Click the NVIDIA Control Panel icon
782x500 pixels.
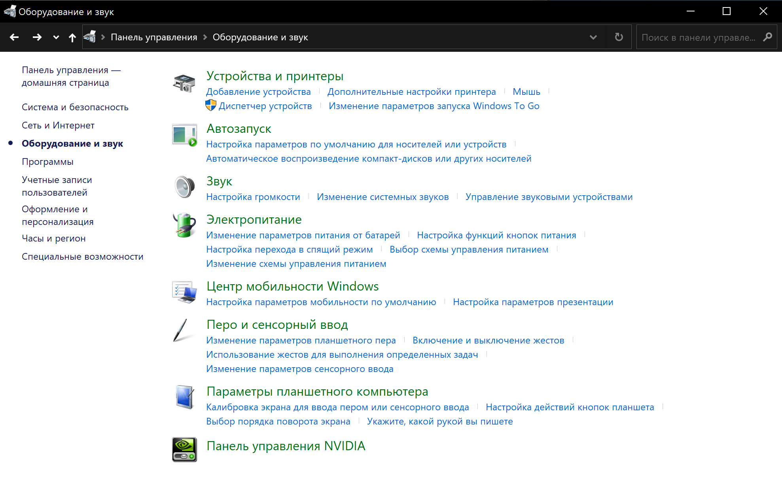(x=184, y=449)
